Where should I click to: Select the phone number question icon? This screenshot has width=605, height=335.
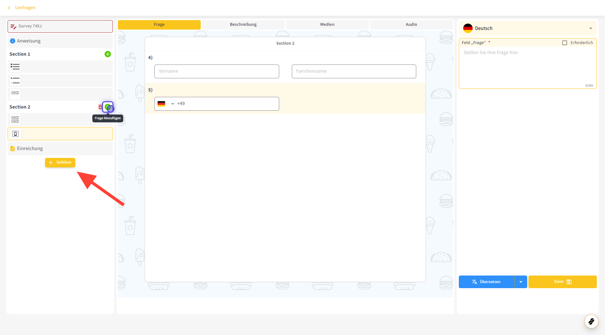pos(15,134)
